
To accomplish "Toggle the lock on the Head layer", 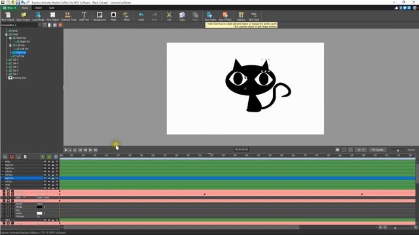I will pos(53,185).
